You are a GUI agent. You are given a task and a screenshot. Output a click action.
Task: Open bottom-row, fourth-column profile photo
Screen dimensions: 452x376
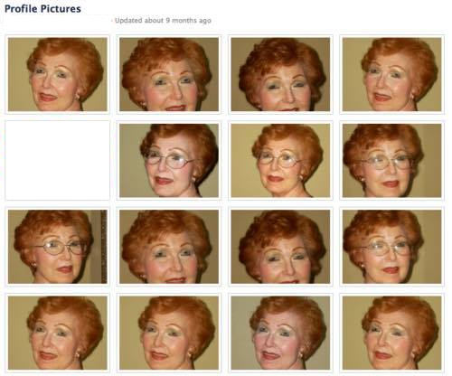click(392, 333)
